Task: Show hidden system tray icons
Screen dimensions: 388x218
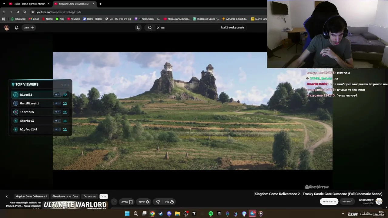Action: (343, 213)
